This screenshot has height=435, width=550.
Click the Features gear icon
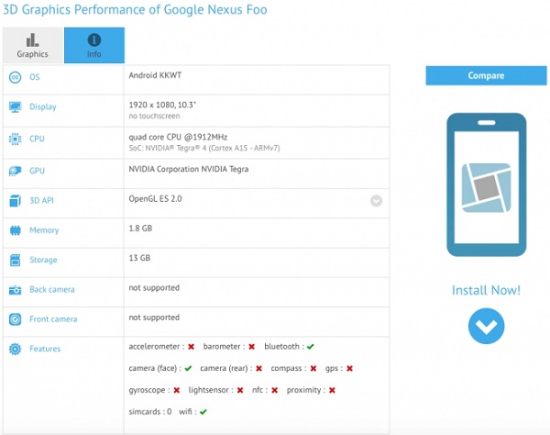point(15,349)
